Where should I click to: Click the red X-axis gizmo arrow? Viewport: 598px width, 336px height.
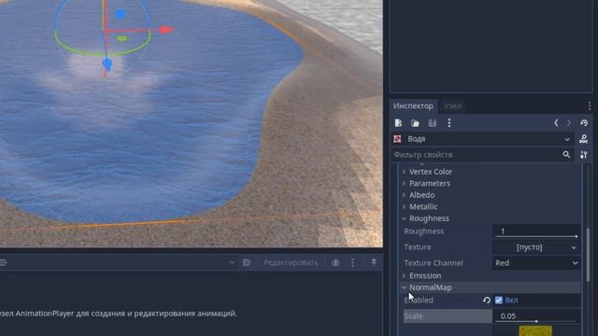(166, 29)
